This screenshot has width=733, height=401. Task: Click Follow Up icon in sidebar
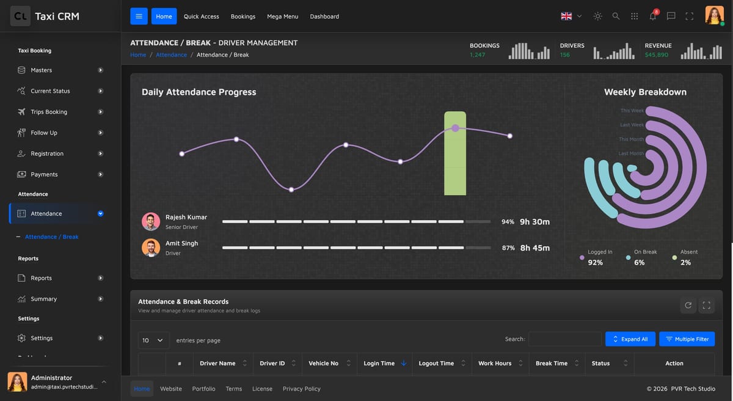tap(21, 133)
